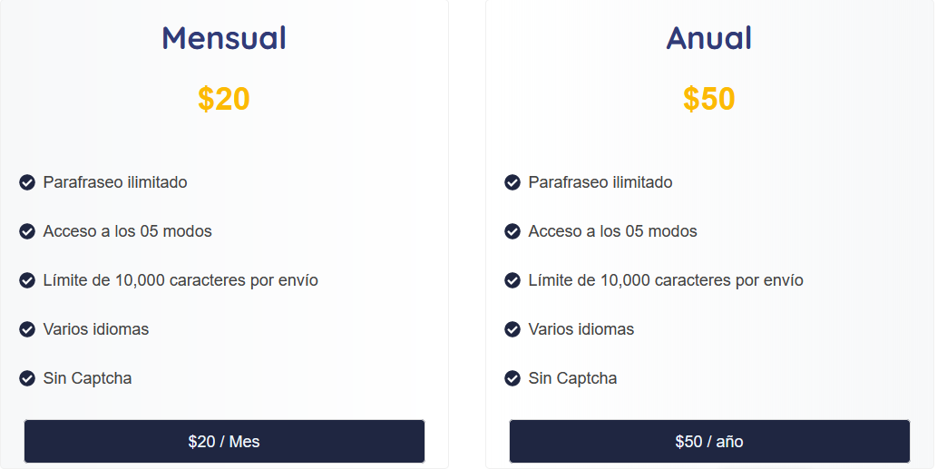Screen dimensions: 937x469
Task: Click checkmark icon beside Anual Parafraseo ilimitado
Action: (512, 182)
